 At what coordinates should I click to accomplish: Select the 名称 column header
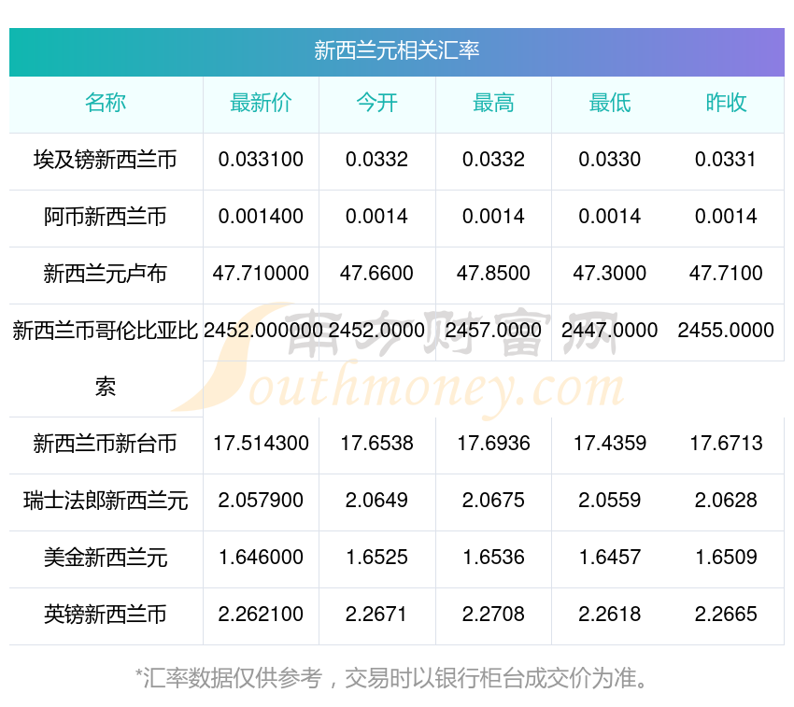tap(106, 103)
